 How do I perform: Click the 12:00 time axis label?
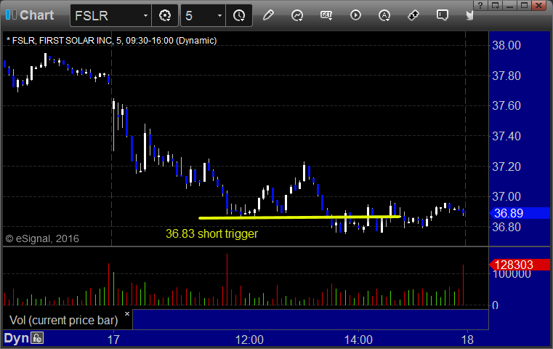click(249, 340)
